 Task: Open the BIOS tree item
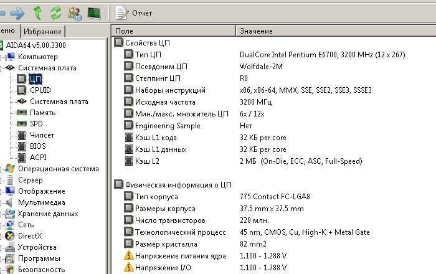[x=37, y=146]
